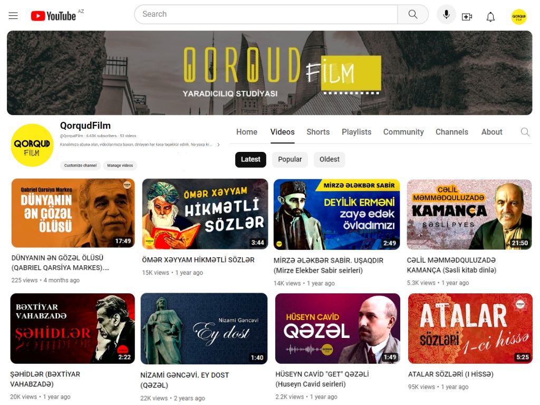This screenshot has height=405, width=540.
Task: Click title NİZAMİ GƏNCƏVİ. EY DOST
Action: (x=185, y=380)
